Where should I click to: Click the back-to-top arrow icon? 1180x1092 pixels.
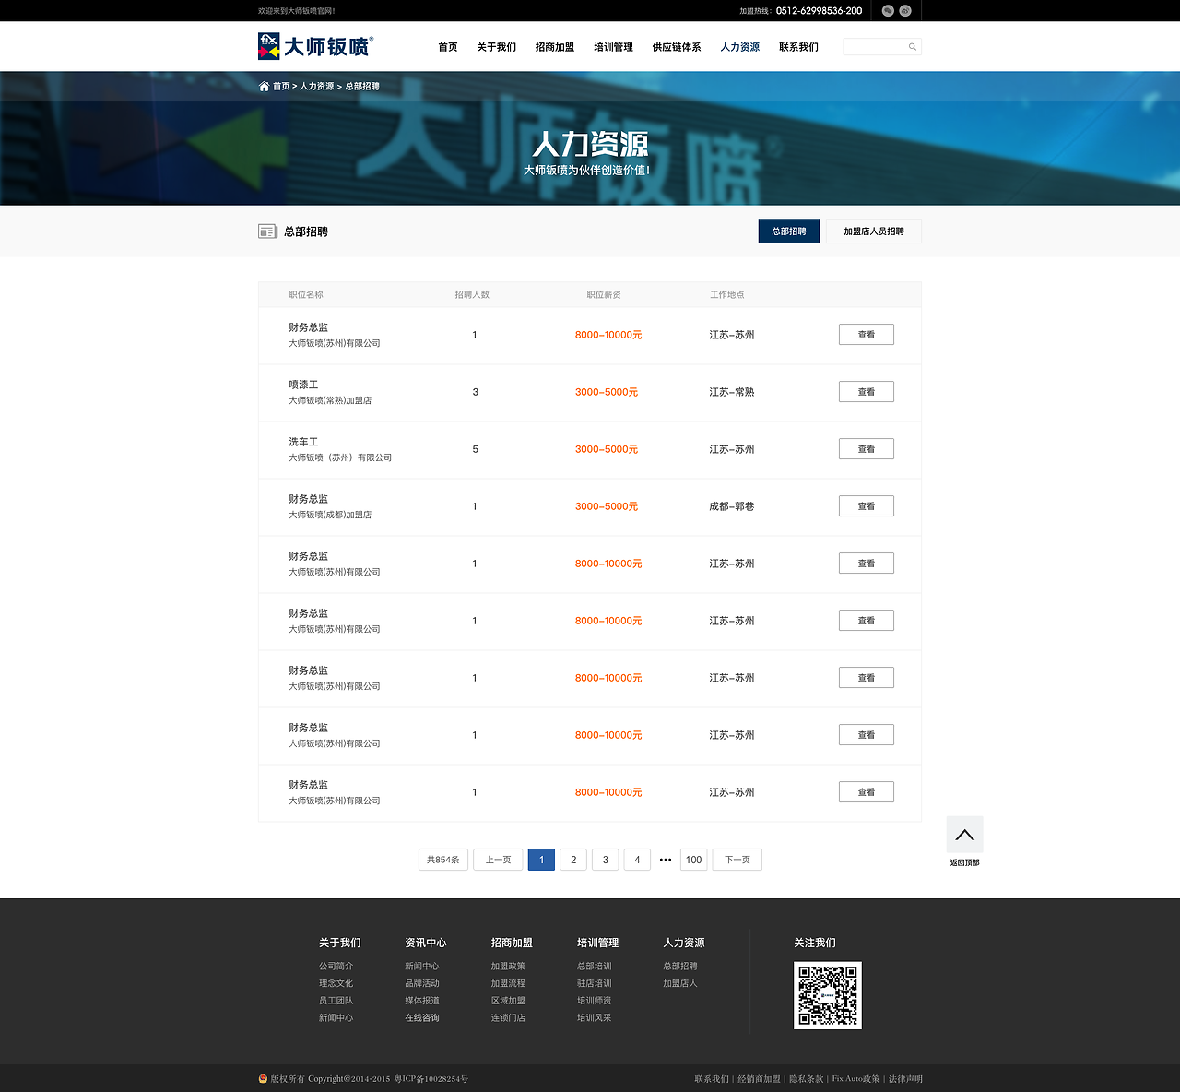click(964, 835)
